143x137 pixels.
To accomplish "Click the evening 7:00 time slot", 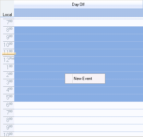I will tap(79, 113).
